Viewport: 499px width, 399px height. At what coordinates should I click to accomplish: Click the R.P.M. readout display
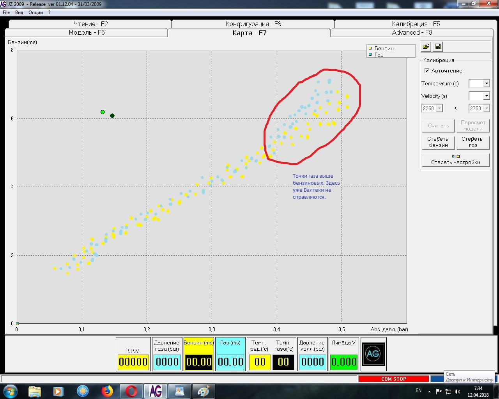(x=133, y=362)
